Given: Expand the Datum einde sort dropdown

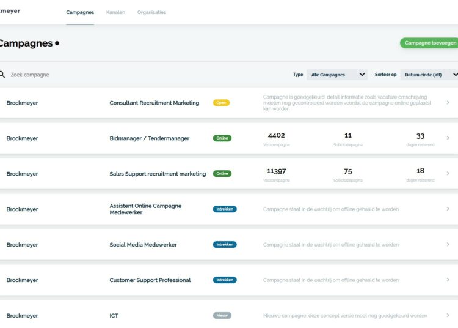Looking at the screenshot, I should click(430, 75).
